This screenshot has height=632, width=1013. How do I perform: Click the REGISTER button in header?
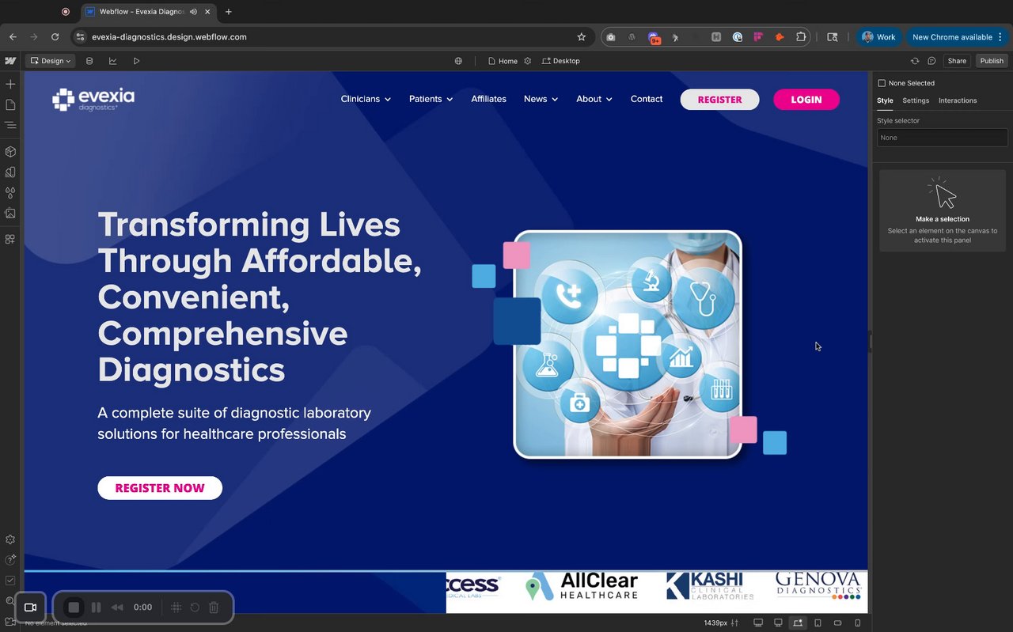[719, 100]
